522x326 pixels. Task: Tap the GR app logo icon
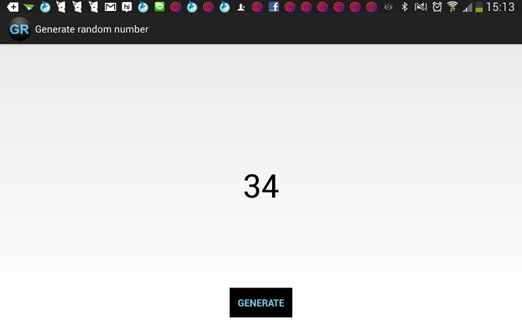[x=20, y=29]
